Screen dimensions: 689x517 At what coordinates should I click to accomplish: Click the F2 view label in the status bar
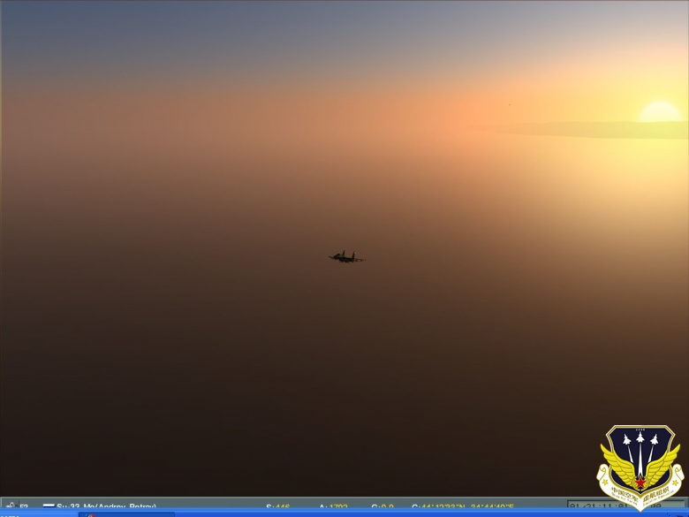24,507
